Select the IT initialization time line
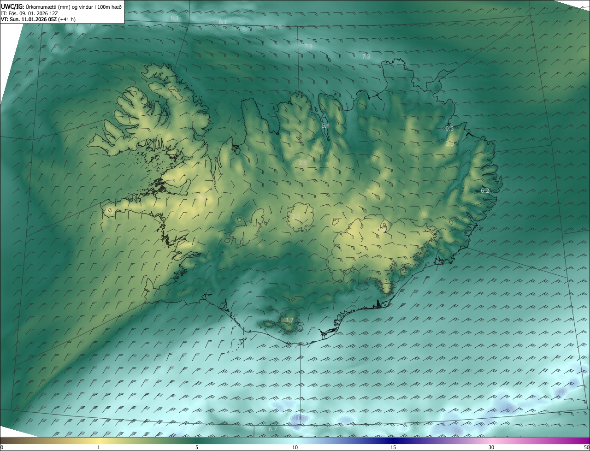 [x=29, y=13]
